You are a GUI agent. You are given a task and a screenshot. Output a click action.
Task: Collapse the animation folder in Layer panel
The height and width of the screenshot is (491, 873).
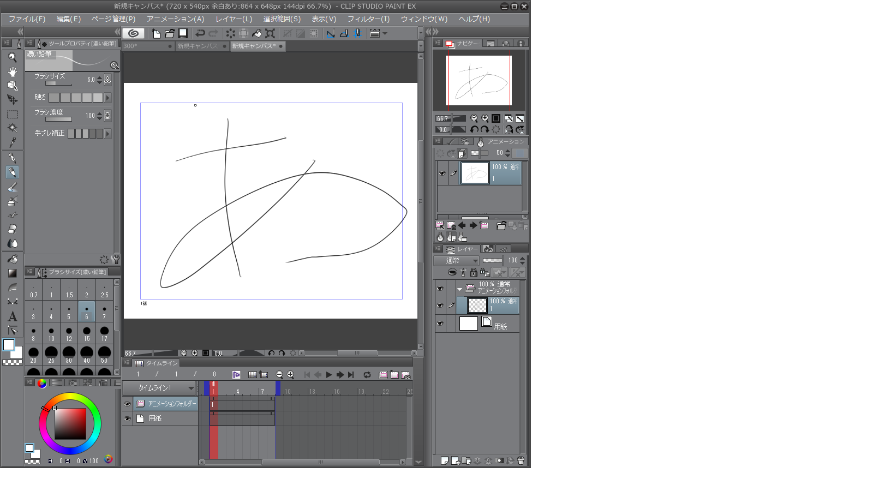click(x=459, y=289)
